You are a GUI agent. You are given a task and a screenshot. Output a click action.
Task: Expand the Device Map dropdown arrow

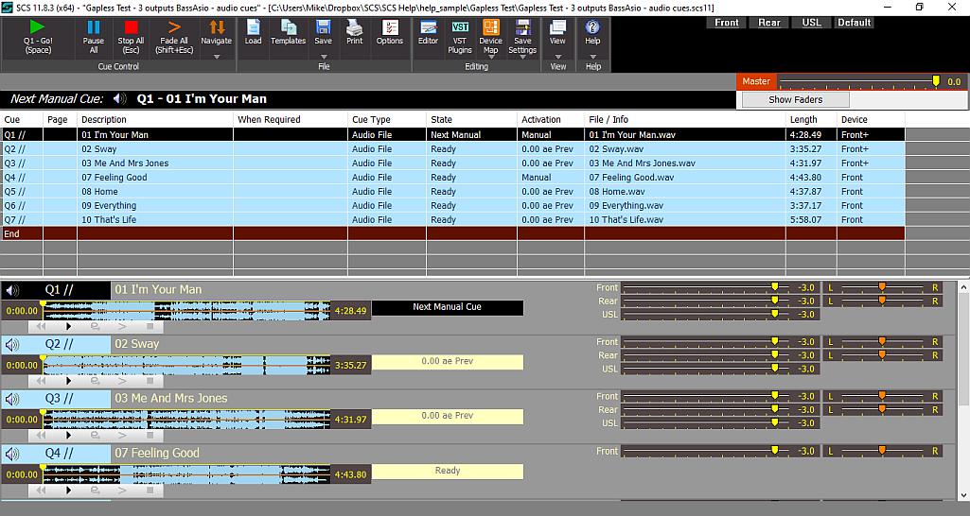tap(490, 58)
